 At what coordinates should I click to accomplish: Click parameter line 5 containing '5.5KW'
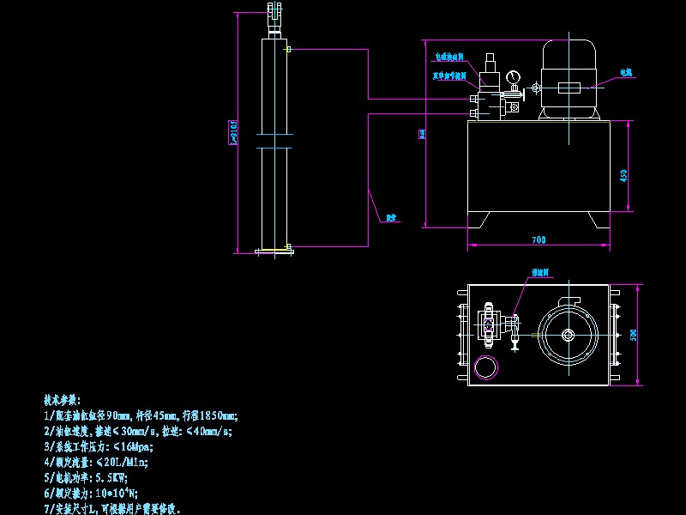(x=87, y=478)
